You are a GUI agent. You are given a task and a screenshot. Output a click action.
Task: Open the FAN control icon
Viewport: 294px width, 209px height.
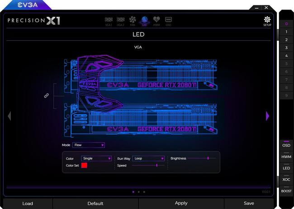(x=133, y=21)
